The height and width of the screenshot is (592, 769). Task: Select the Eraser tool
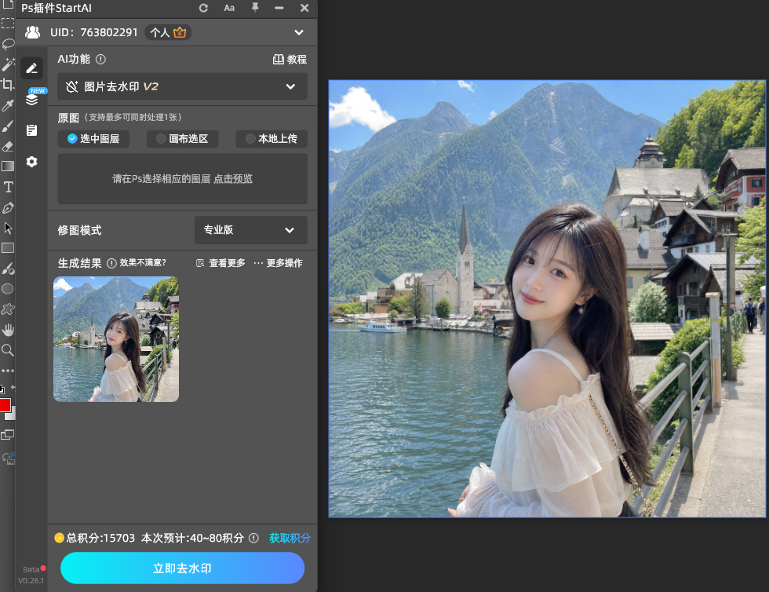(x=7, y=146)
